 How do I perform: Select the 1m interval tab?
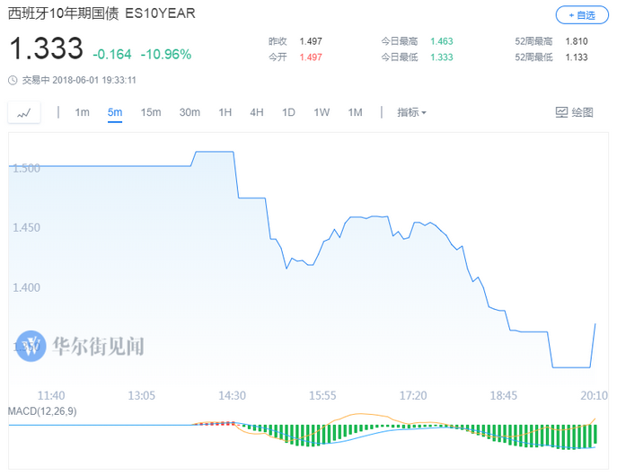pyautogui.click(x=83, y=112)
